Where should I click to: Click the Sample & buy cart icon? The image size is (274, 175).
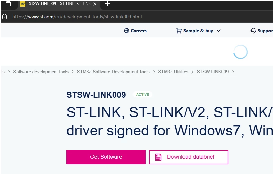click(x=179, y=31)
